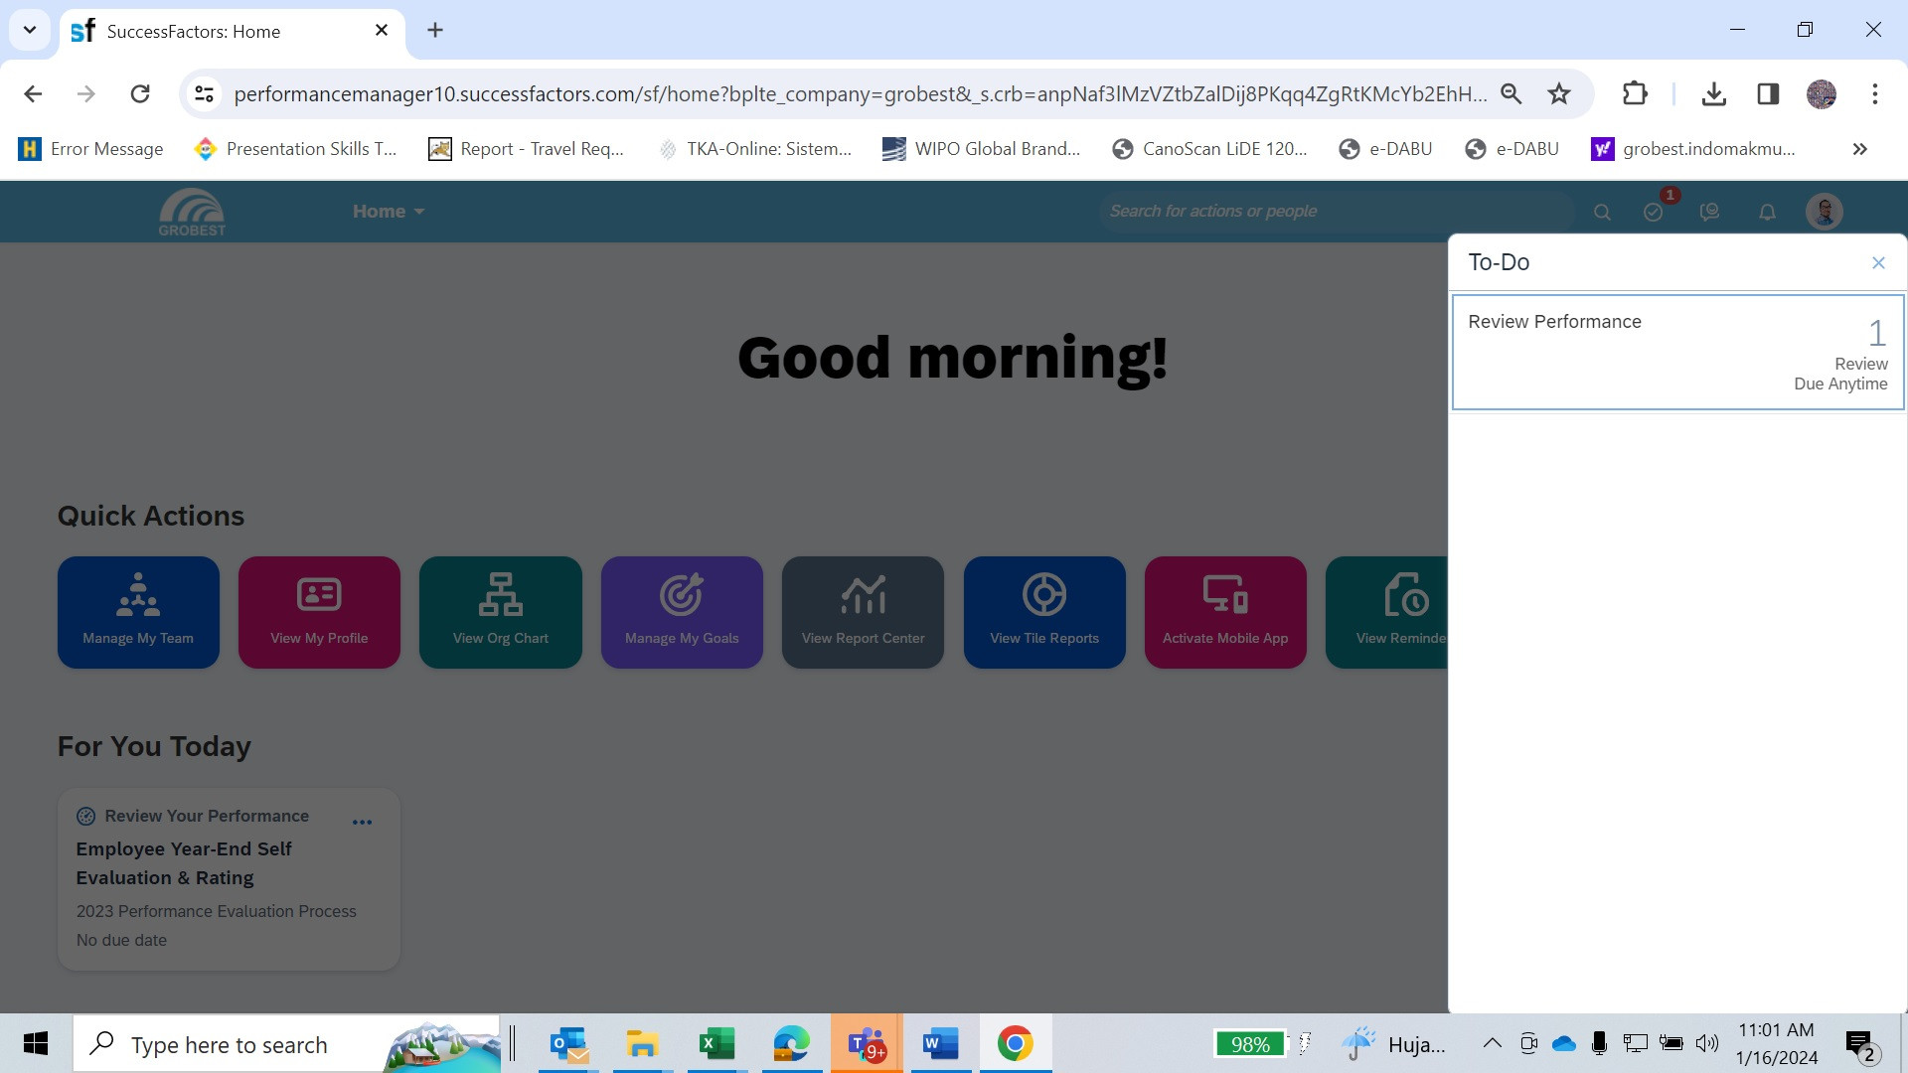Open the tab search dropdown arrow

coord(30,30)
